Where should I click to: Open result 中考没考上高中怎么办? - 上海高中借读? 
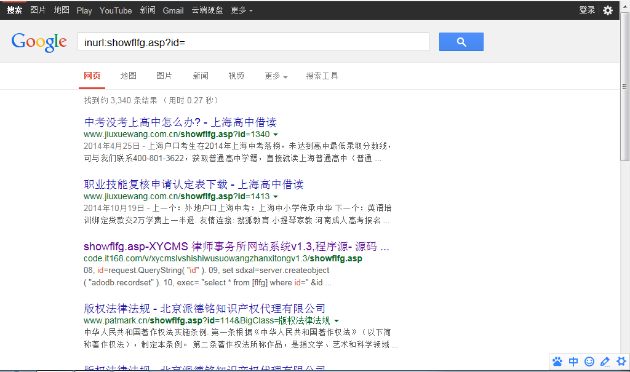point(180,122)
